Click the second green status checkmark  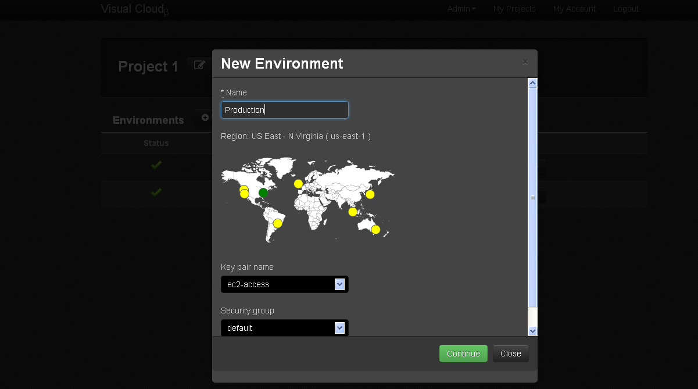tap(156, 192)
